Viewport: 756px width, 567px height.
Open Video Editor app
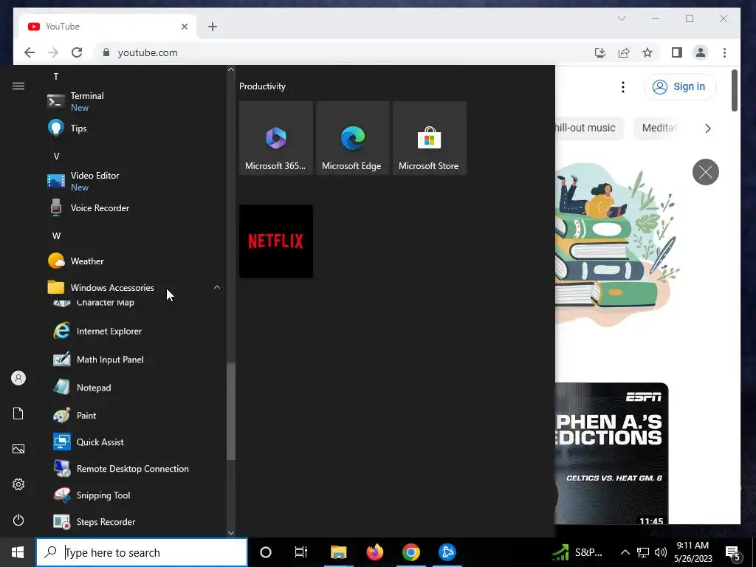click(x=135, y=182)
